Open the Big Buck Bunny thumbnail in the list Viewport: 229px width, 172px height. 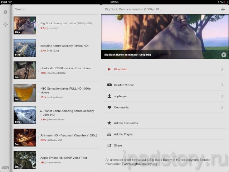[25, 25]
